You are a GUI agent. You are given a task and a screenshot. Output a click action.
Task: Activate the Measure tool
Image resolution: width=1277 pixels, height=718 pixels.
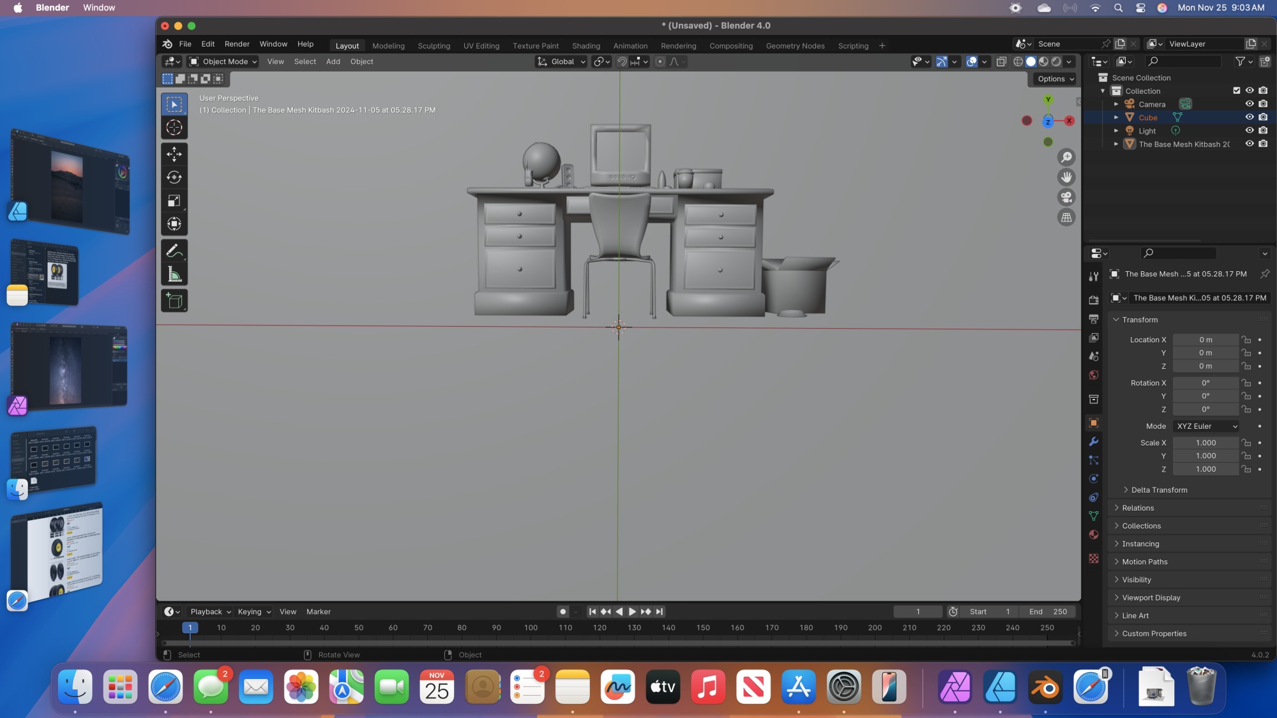click(174, 274)
